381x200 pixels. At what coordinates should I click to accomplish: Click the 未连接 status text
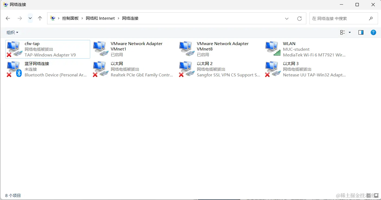31,69
